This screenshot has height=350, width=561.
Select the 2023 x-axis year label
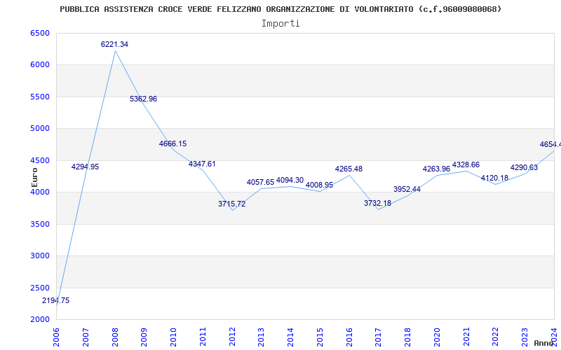click(x=525, y=337)
